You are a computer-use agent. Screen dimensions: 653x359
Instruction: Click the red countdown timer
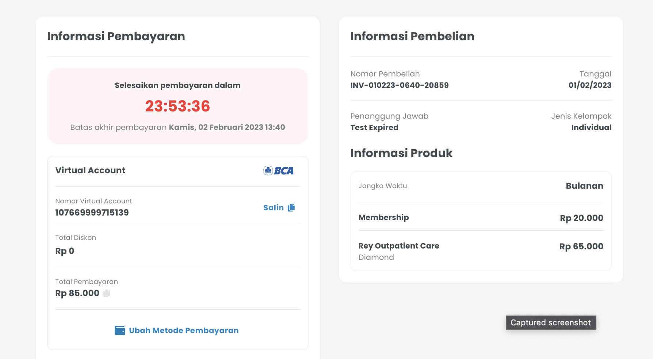pos(177,106)
